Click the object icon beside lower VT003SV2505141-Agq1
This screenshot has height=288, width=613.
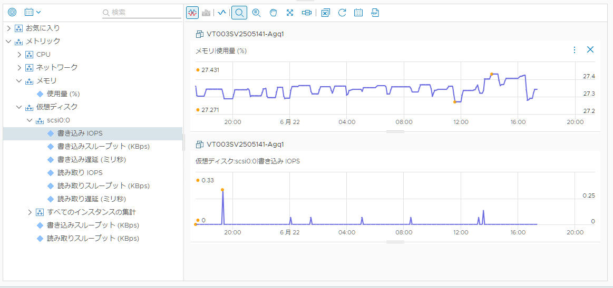(x=200, y=145)
